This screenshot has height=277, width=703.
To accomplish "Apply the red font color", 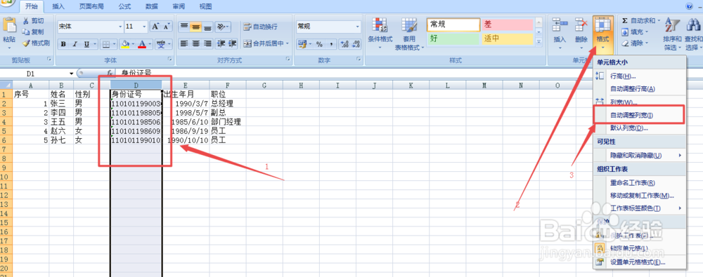I will [x=142, y=44].
